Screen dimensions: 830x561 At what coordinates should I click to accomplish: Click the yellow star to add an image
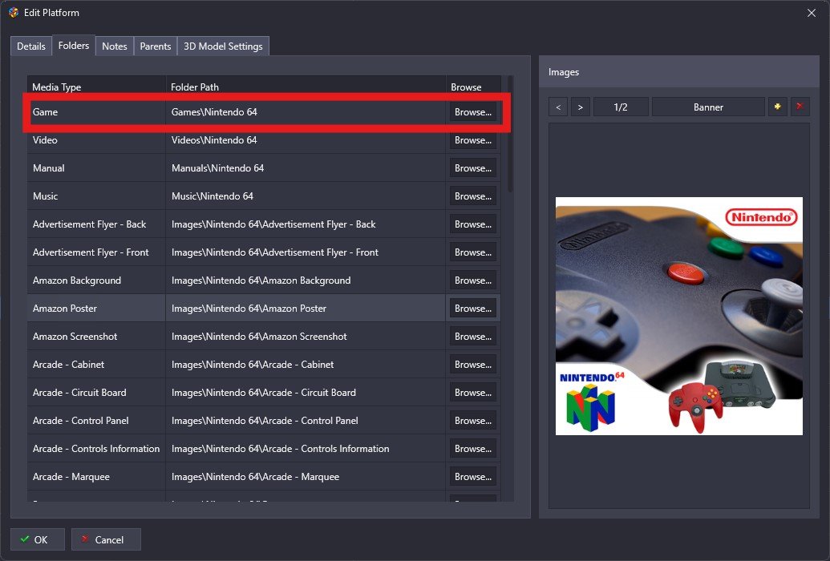(777, 106)
